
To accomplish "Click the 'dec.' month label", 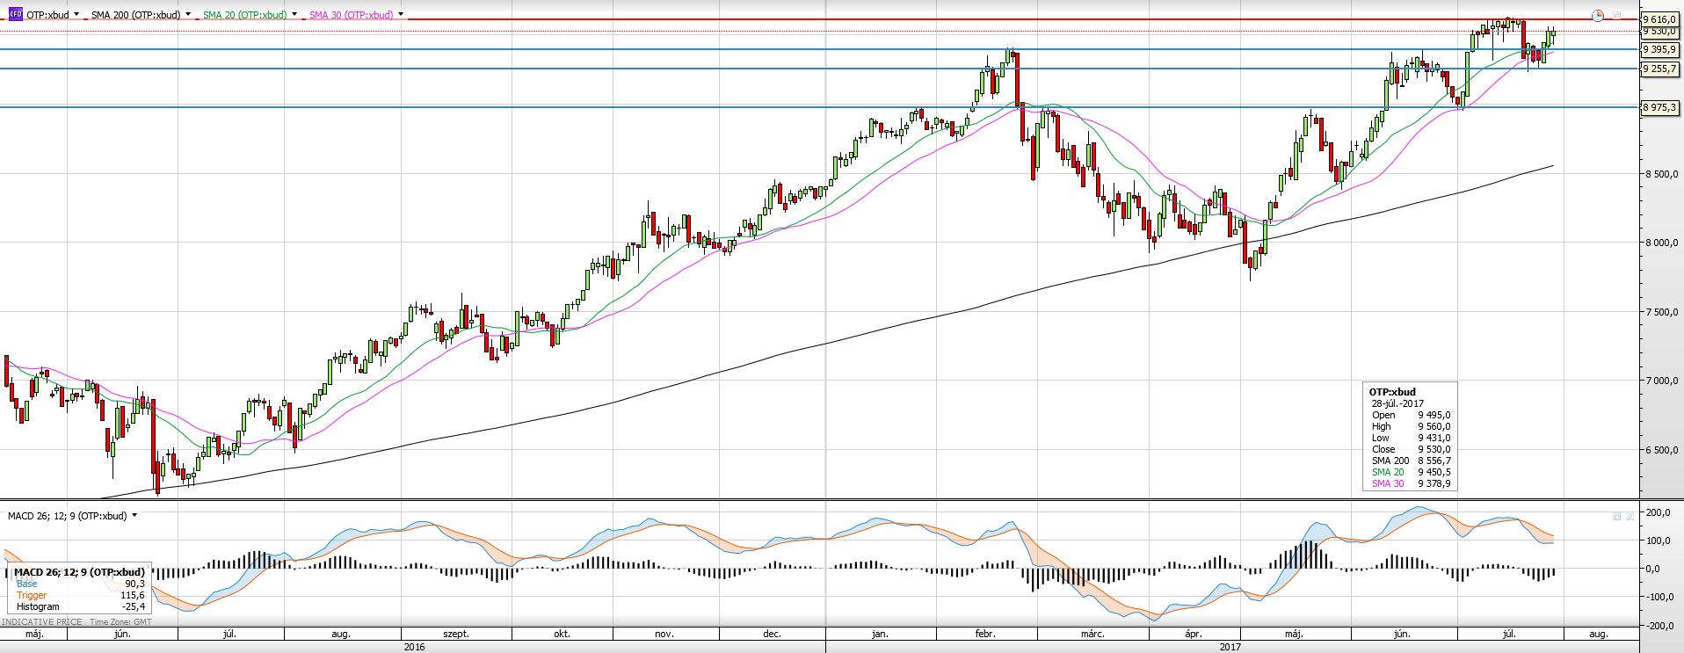I will (x=772, y=634).
